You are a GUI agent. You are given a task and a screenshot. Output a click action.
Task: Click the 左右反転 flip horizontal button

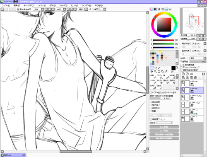(164, 127)
